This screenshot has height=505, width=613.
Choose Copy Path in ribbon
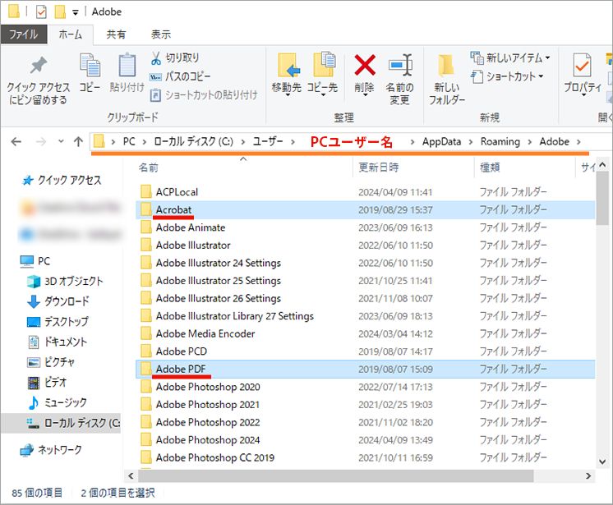[x=180, y=76]
